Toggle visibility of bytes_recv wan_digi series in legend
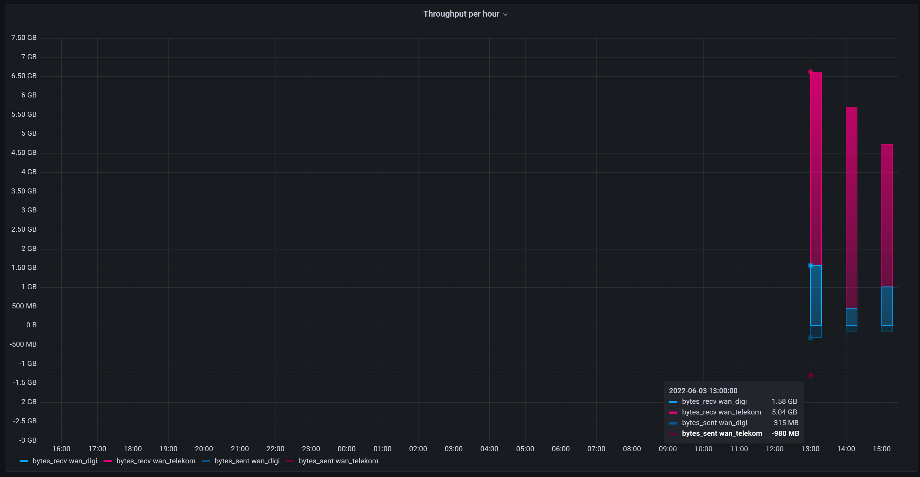920x477 pixels. [x=65, y=461]
